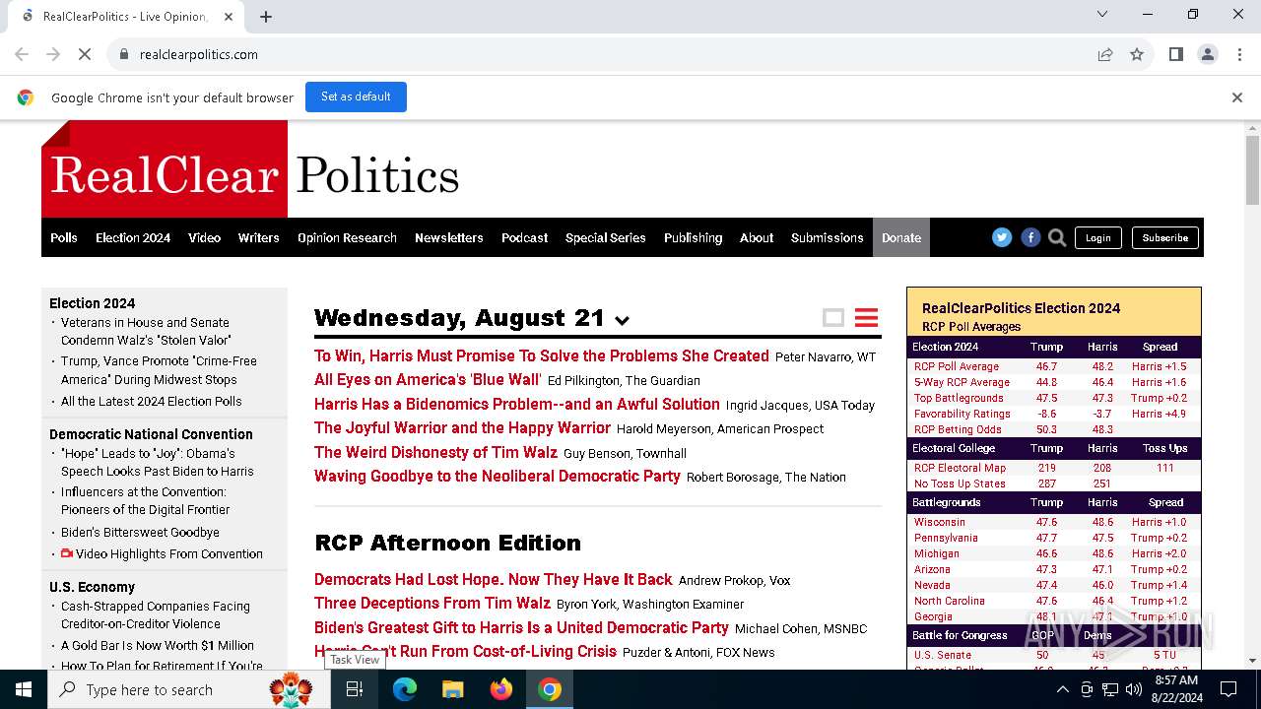Open Publishing nav item
Image resolution: width=1261 pixels, height=709 pixels.
[x=693, y=237]
